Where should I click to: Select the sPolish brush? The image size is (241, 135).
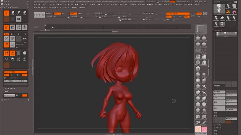(x=204, y=111)
